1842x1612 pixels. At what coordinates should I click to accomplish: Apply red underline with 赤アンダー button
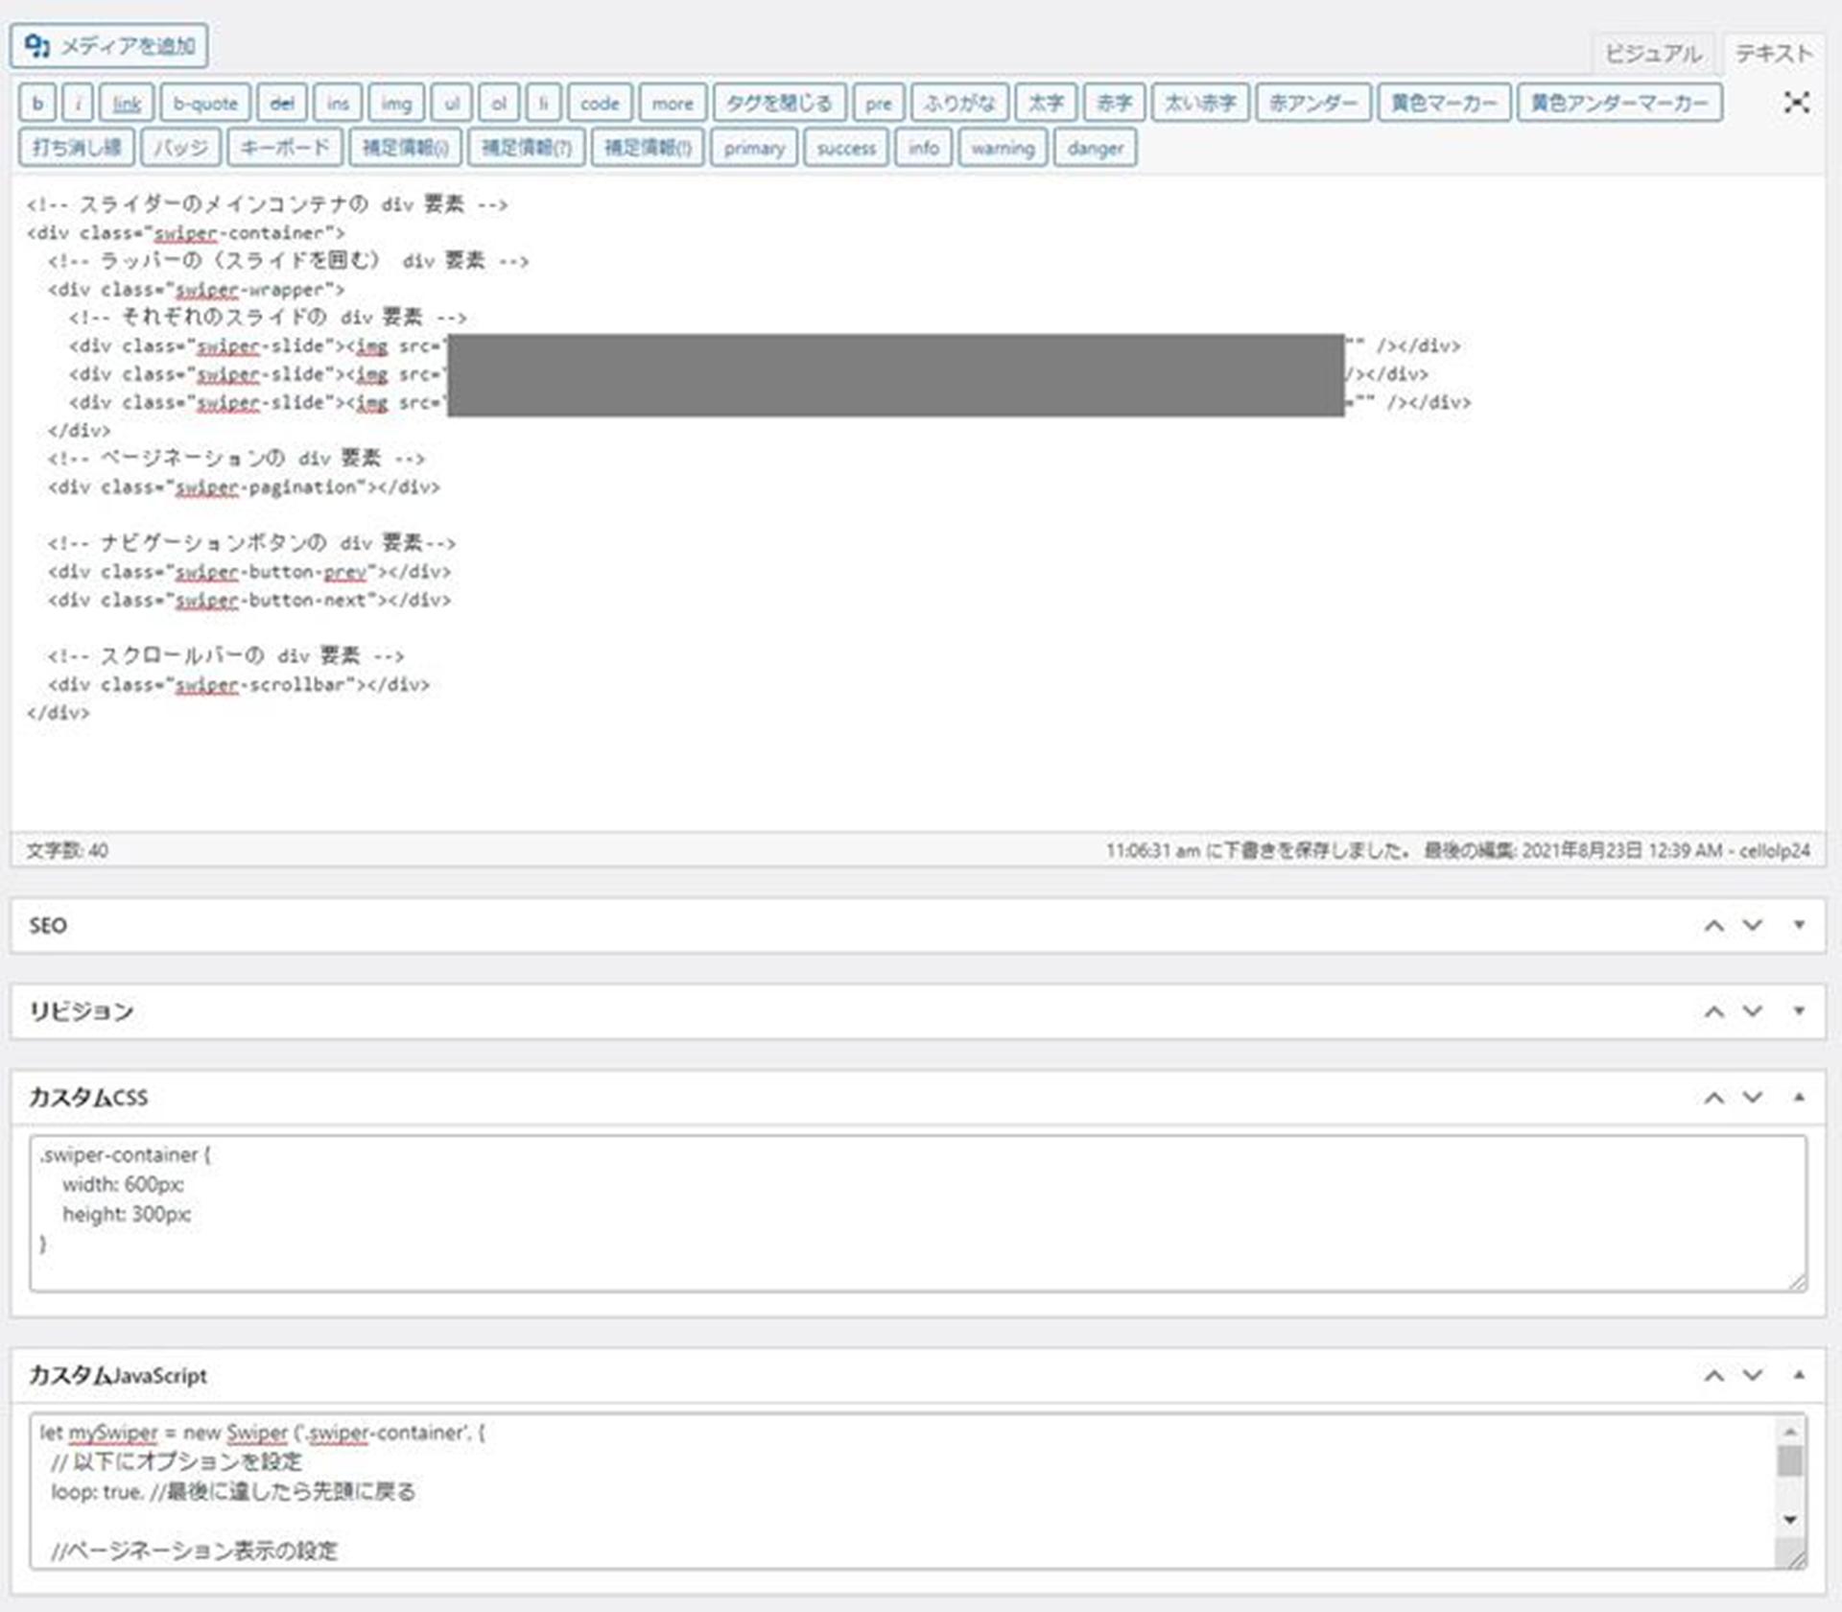[x=1314, y=104]
